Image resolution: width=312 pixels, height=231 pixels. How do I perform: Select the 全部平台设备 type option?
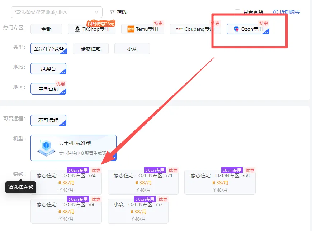tap(49, 49)
